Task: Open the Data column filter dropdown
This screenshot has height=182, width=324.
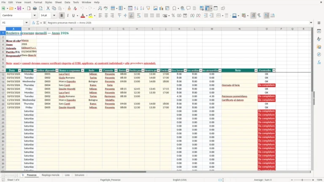Action: pyautogui.click(x=20, y=71)
